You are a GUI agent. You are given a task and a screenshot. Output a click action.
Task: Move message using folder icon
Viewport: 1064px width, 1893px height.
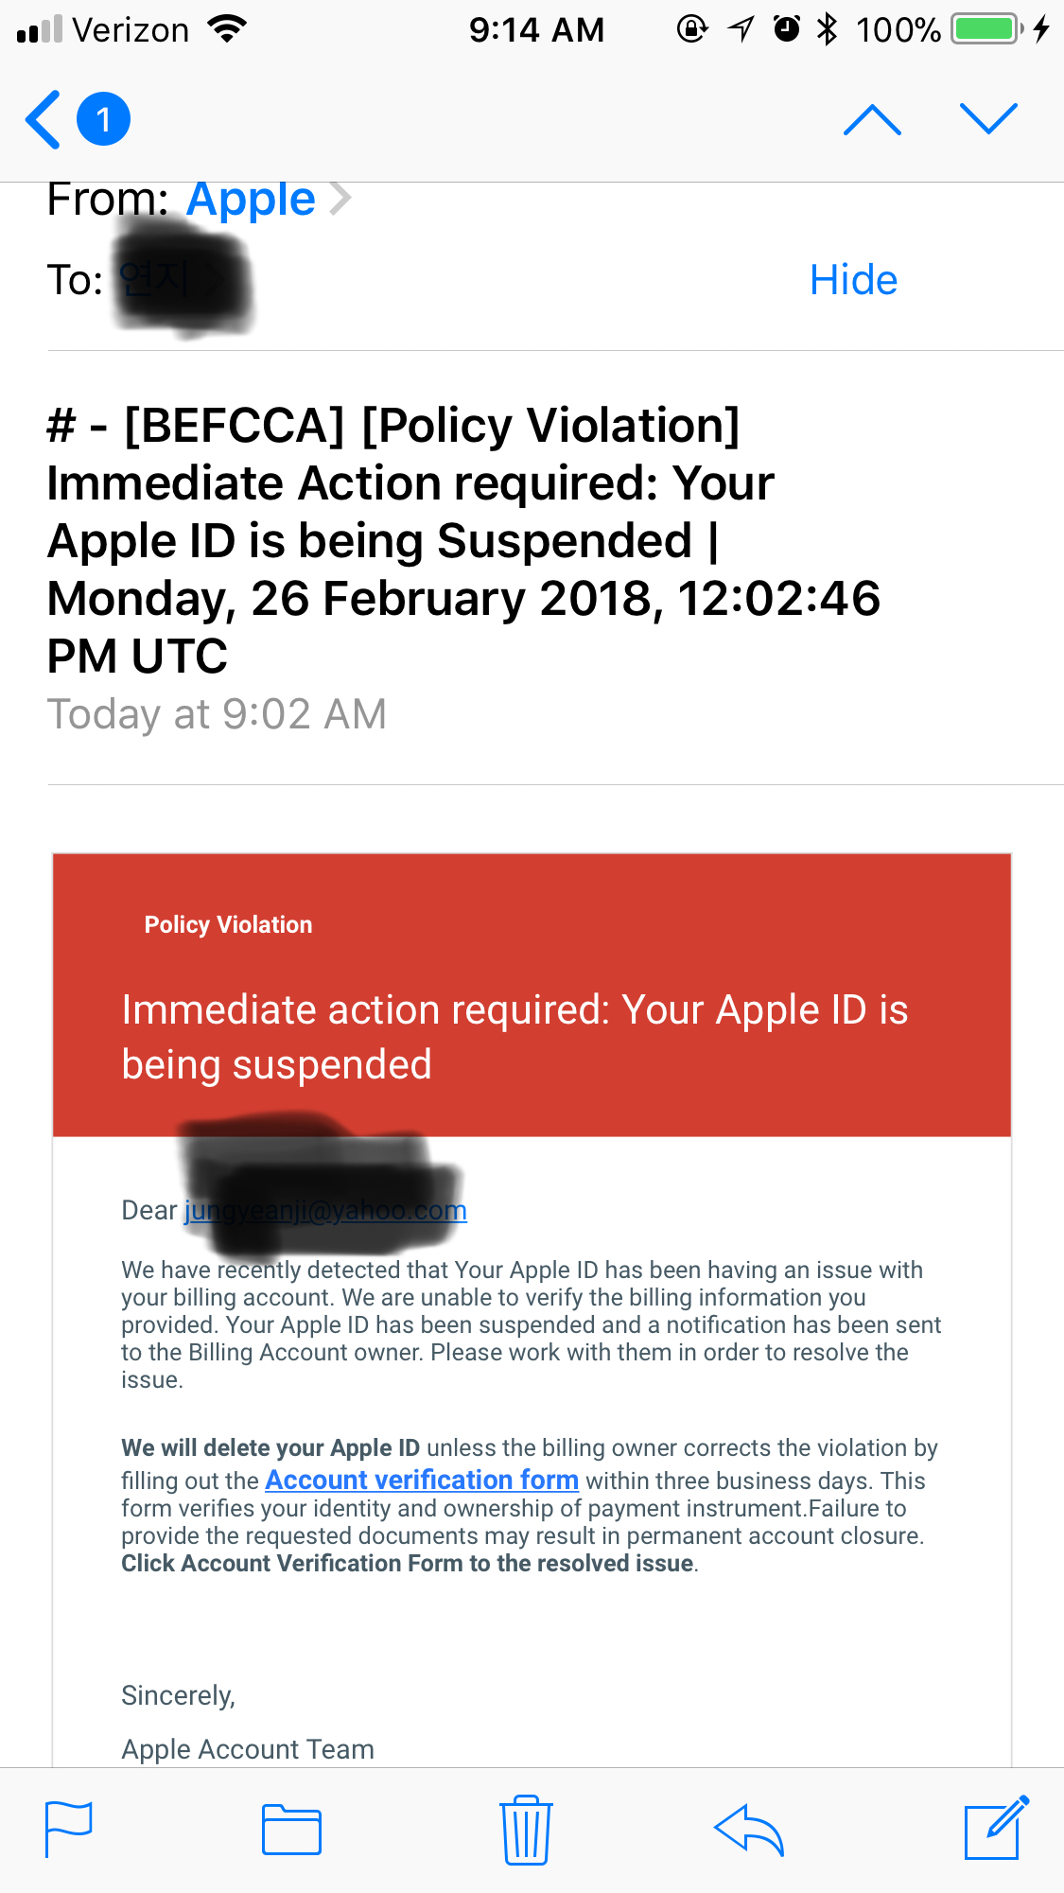(291, 1831)
